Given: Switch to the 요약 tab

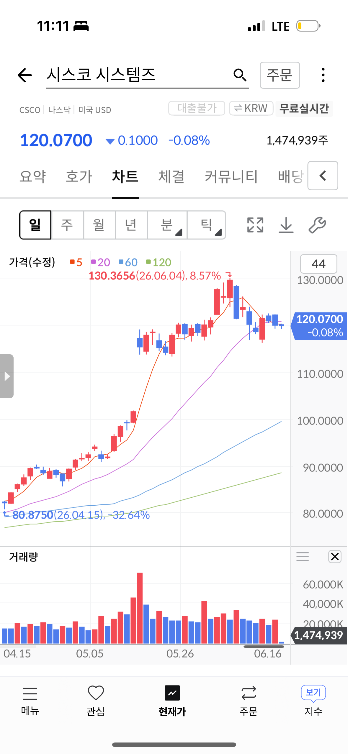Looking at the screenshot, I should pos(33,176).
